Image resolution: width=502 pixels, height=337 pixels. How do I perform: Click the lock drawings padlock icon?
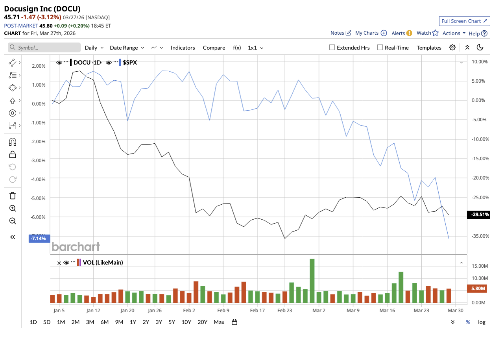point(13,154)
